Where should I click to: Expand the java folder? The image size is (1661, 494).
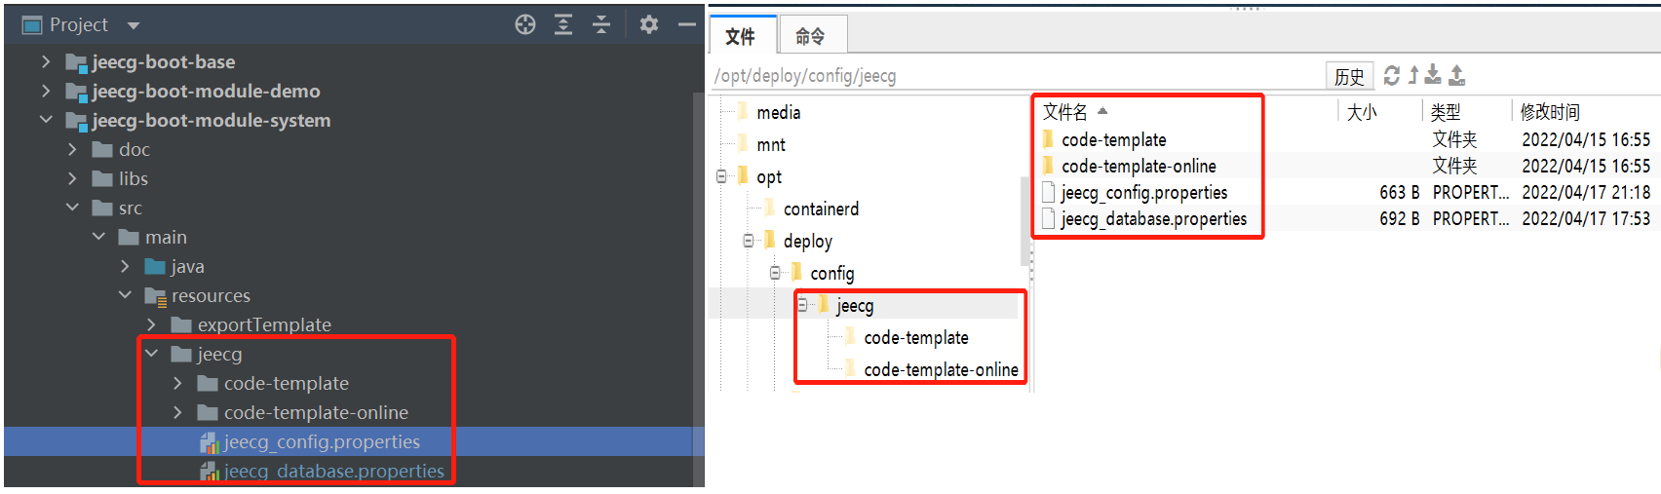[125, 266]
